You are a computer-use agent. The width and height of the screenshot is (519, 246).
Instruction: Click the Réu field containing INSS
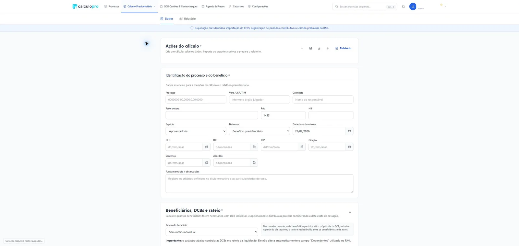pos(283,115)
